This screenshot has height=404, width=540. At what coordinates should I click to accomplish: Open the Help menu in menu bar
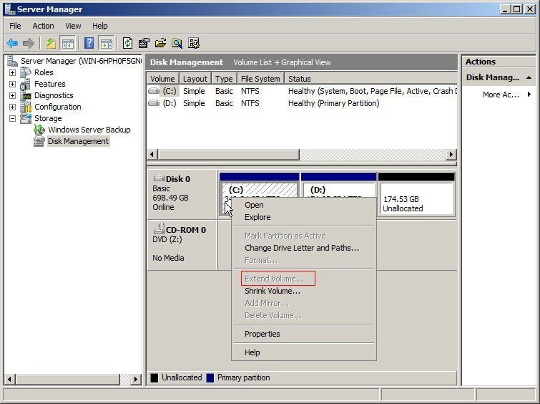pos(100,26)
